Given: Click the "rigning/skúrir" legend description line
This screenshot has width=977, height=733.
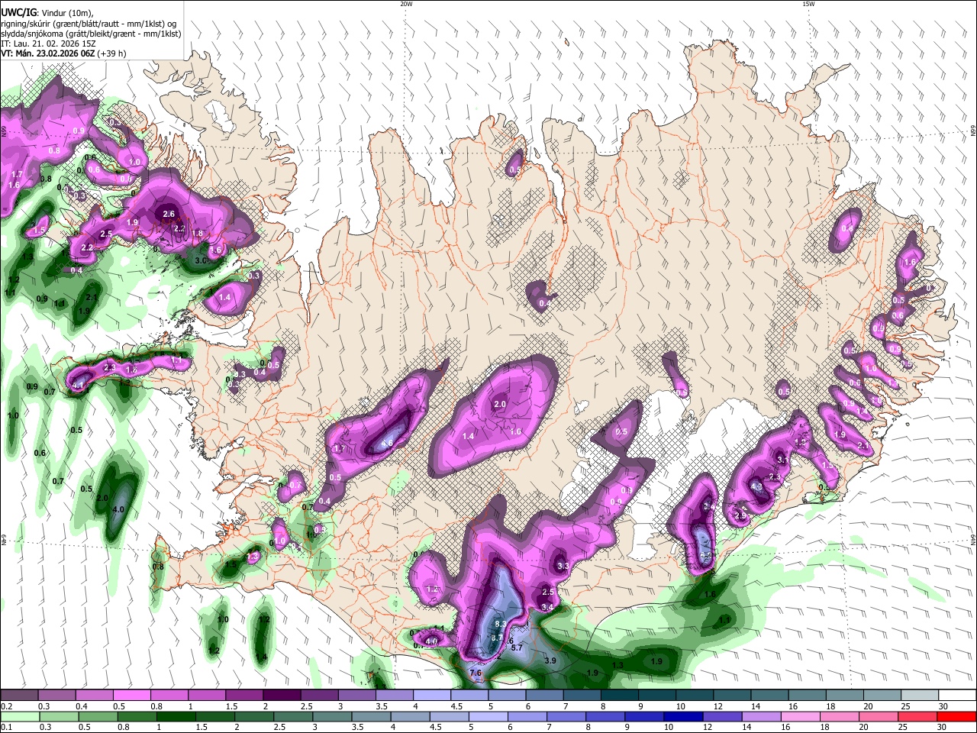Looking at the screenshot, I should click(x=89, y=24).
